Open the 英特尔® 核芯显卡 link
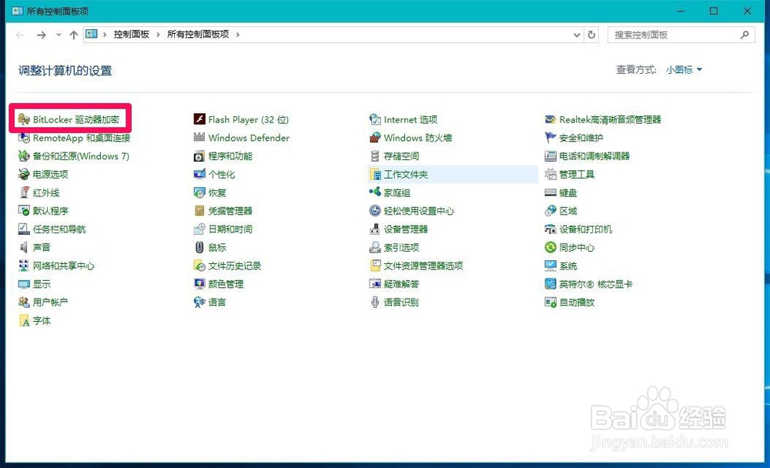770x468 pixels. click(596, 284)
